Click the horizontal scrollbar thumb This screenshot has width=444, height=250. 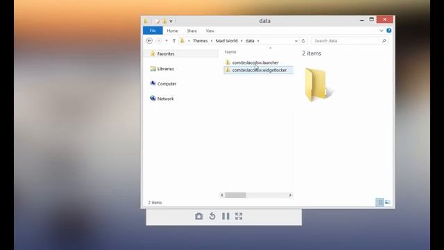(x=236, y=195)
